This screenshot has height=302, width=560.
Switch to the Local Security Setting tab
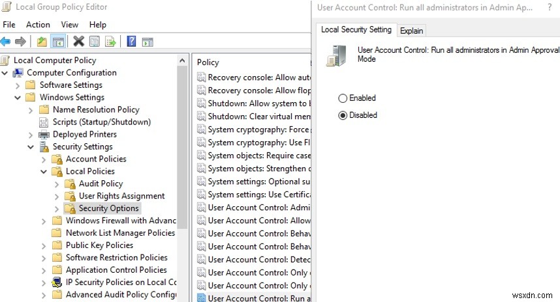[356, 29]
